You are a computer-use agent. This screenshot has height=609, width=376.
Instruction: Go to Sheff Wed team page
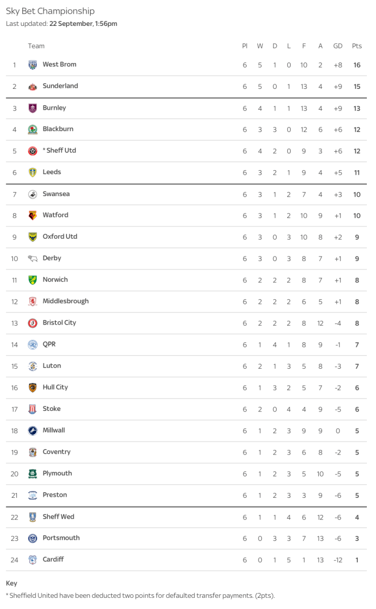58,517
